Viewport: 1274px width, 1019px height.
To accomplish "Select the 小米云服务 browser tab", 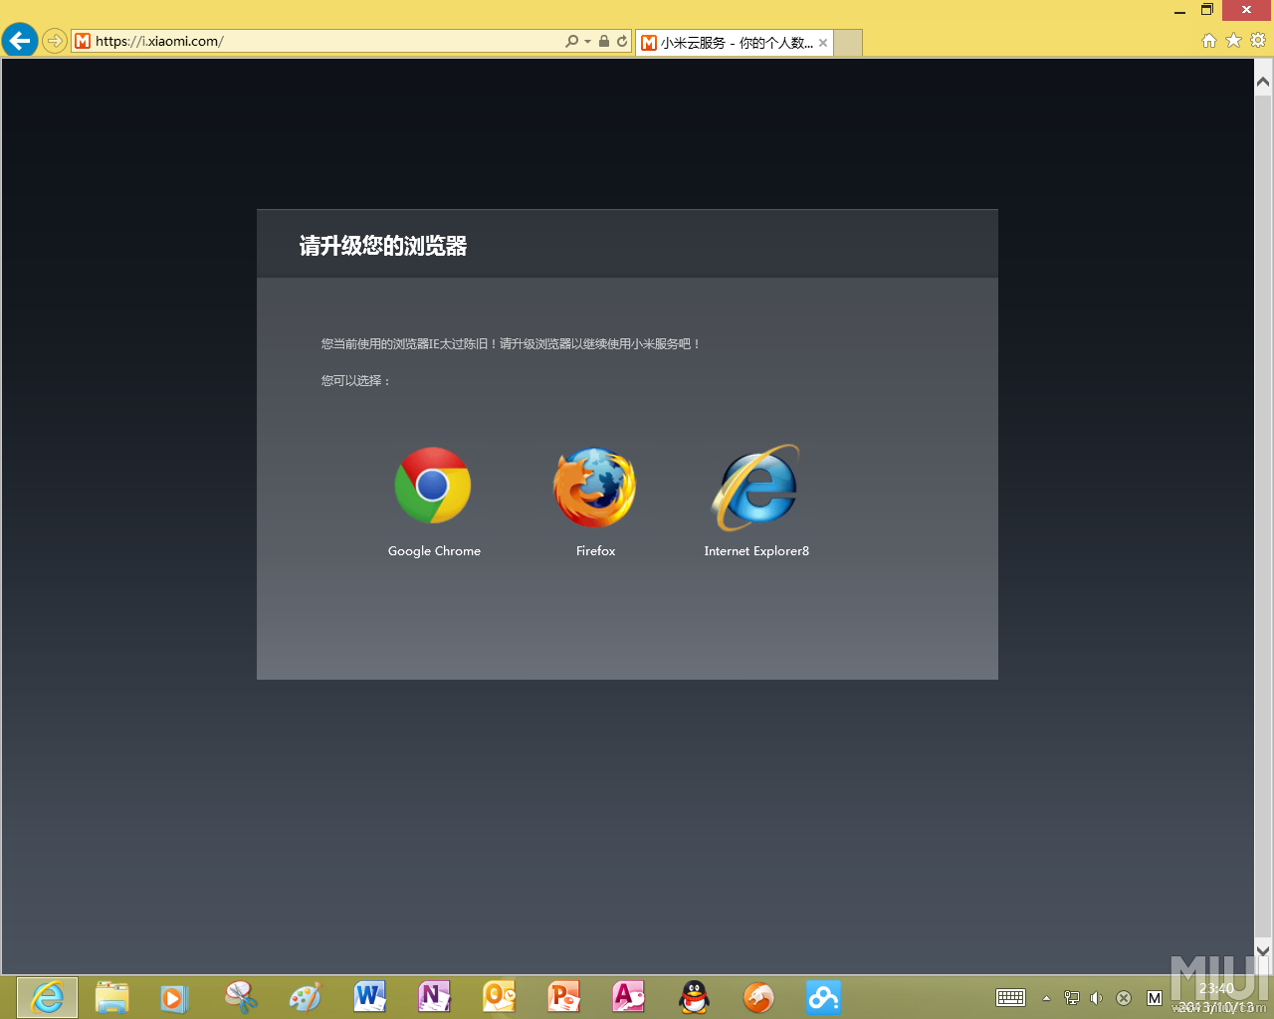I will click(735, 43).
